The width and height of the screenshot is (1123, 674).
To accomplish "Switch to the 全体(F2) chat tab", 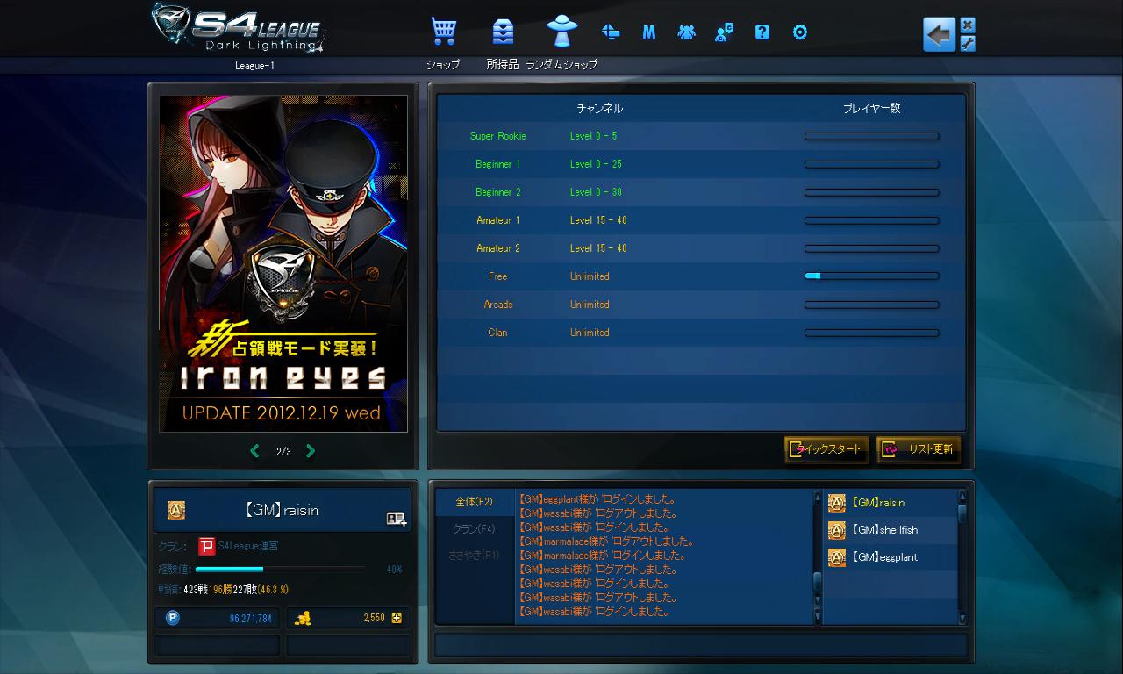I will (474, 502).
